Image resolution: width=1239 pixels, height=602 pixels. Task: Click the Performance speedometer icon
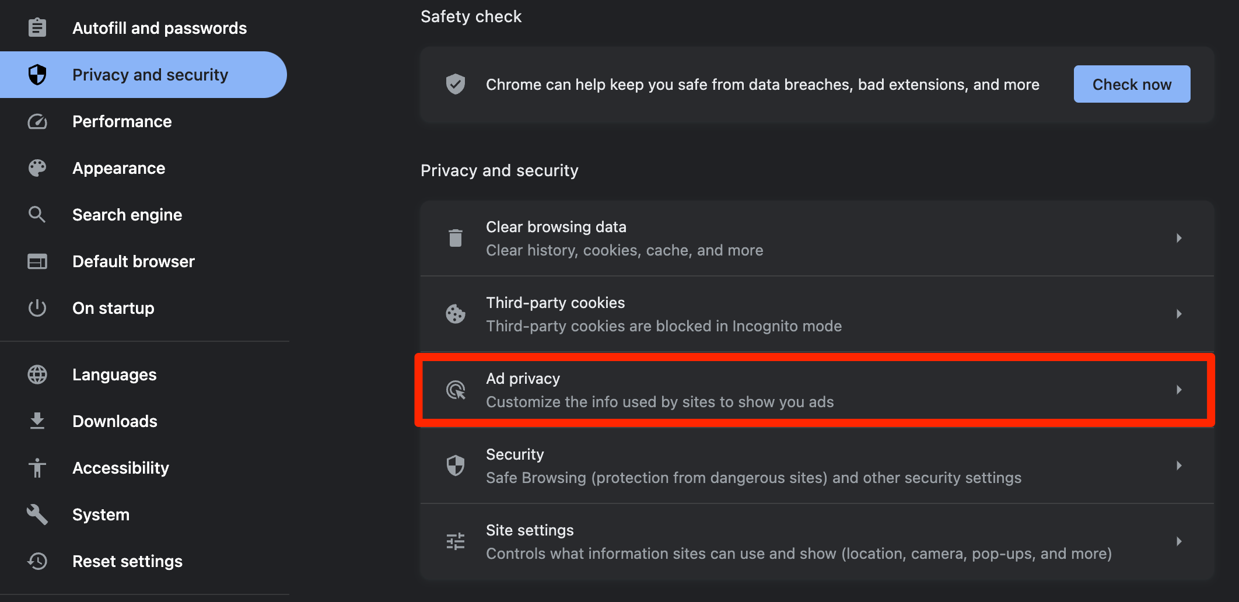[x=37, y=121]
